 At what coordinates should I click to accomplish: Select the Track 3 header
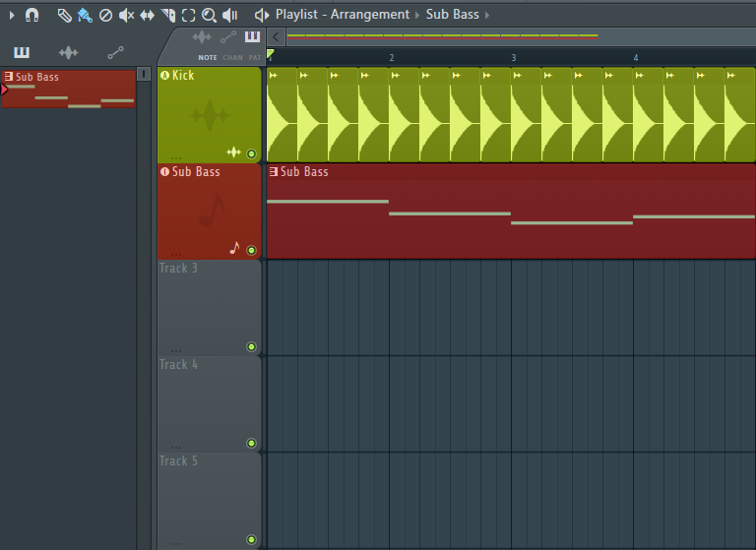click(x=210, y=308)
